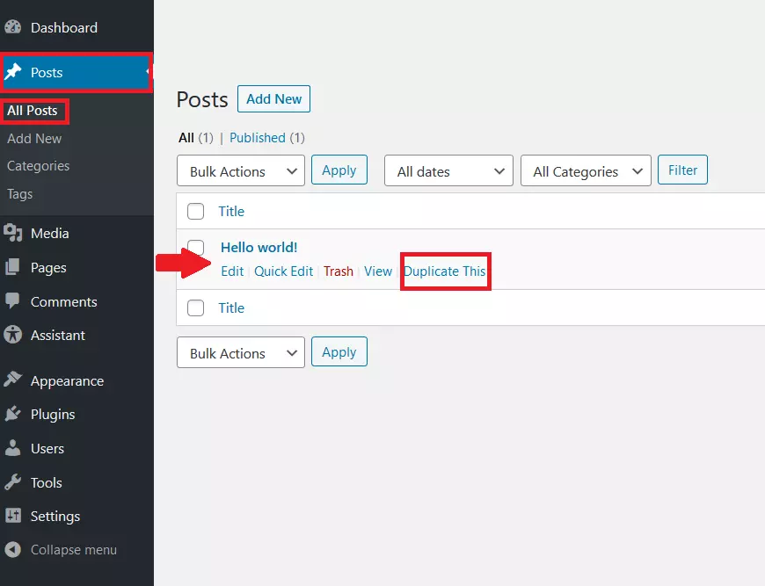
Task: Click the Tools wrench icon
Action: coord(12,482)
